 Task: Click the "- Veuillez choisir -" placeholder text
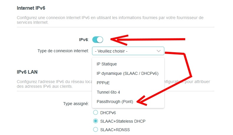[111, 51]
